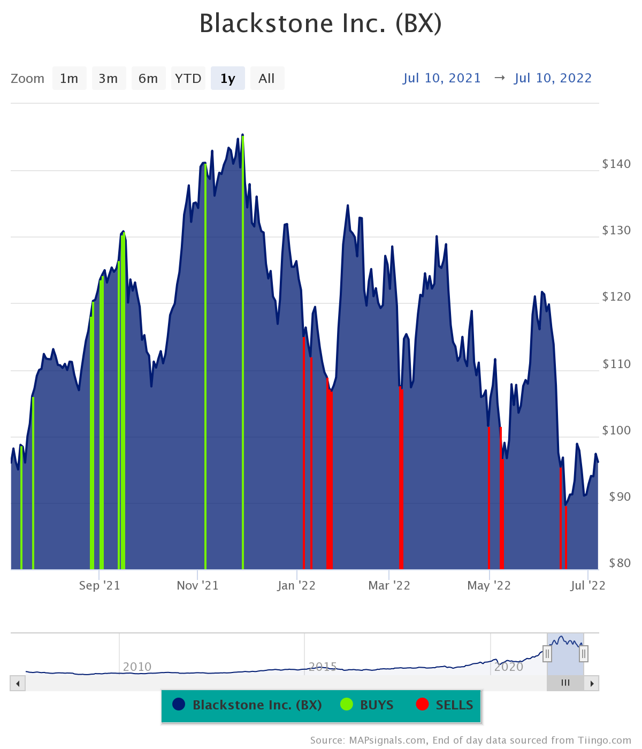Click the May '22 x-axis label
Screen dimensions: 642x749
coord(489,585)
